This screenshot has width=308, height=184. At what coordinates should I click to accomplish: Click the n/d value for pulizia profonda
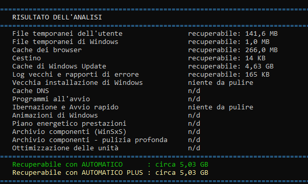(x=194, y=140)
